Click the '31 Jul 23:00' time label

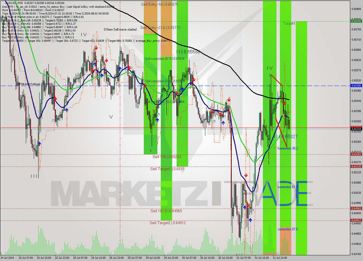(x=279, y=258)
